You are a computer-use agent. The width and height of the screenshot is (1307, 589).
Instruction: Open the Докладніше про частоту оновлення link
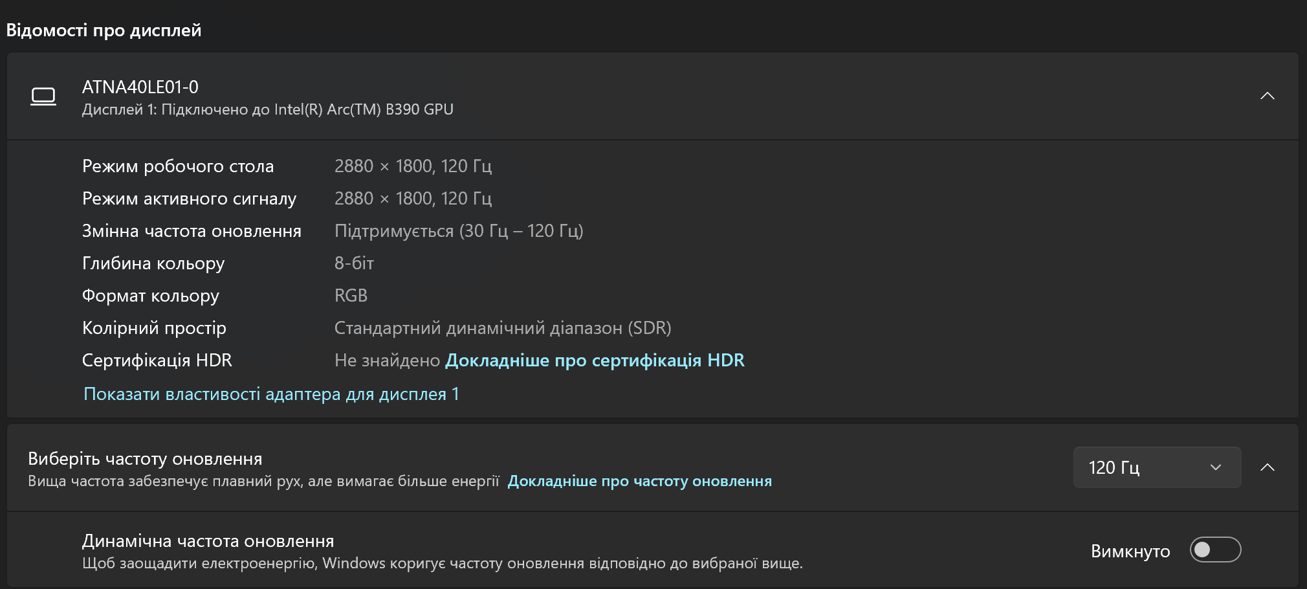(x=639, y=482)
